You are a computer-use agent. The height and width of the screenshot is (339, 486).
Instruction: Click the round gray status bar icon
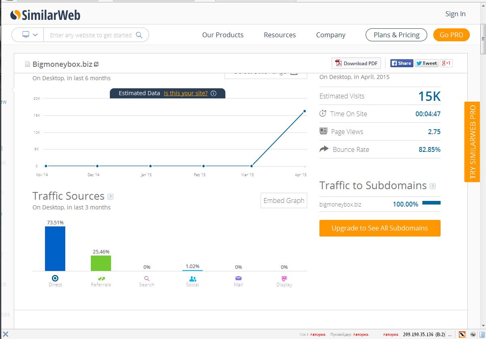click(473, 335)
